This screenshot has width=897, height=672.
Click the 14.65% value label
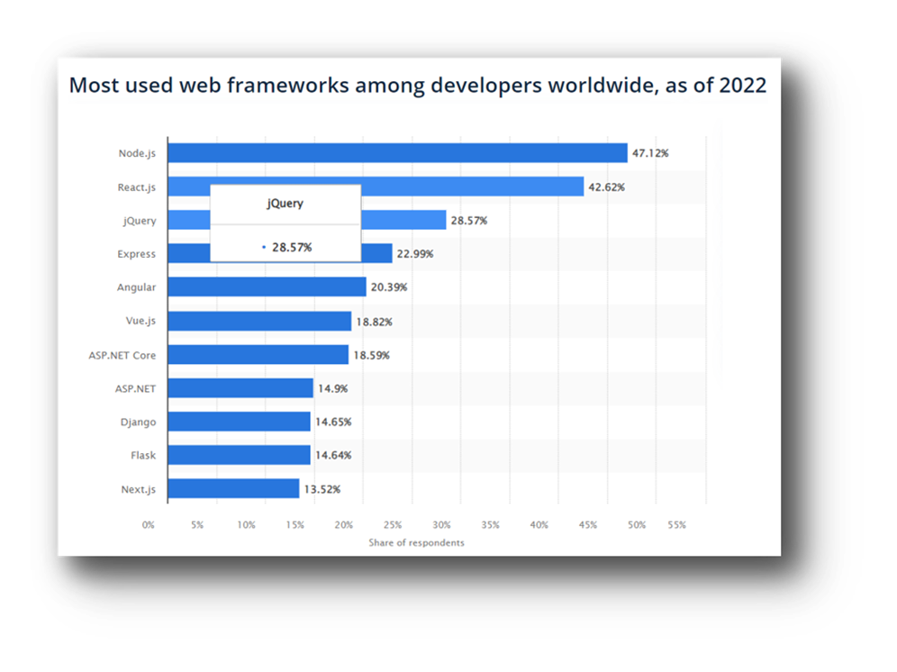(x=333, y=422)
